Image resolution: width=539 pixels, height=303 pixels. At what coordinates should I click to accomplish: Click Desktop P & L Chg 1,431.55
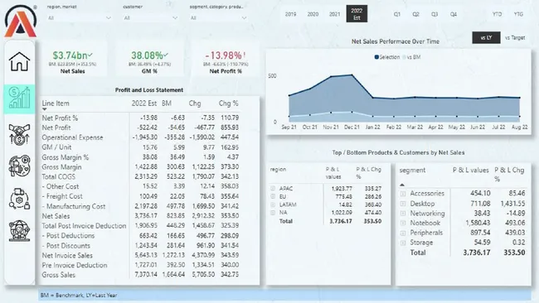pyautogui.click(x=512, y=204)
